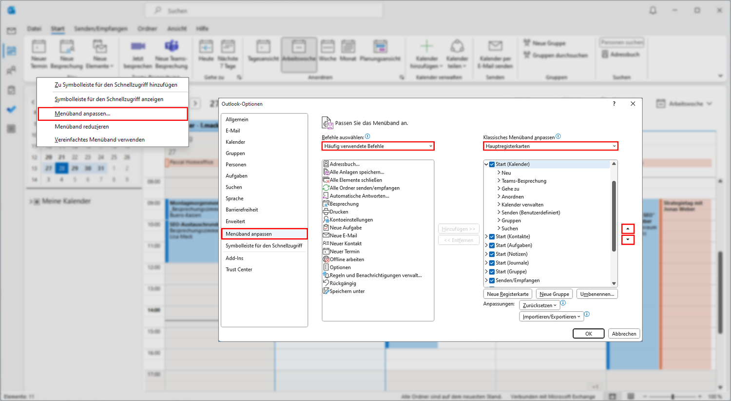
Task: Select Alle Elemente schließen command icon
Action: 326,180
